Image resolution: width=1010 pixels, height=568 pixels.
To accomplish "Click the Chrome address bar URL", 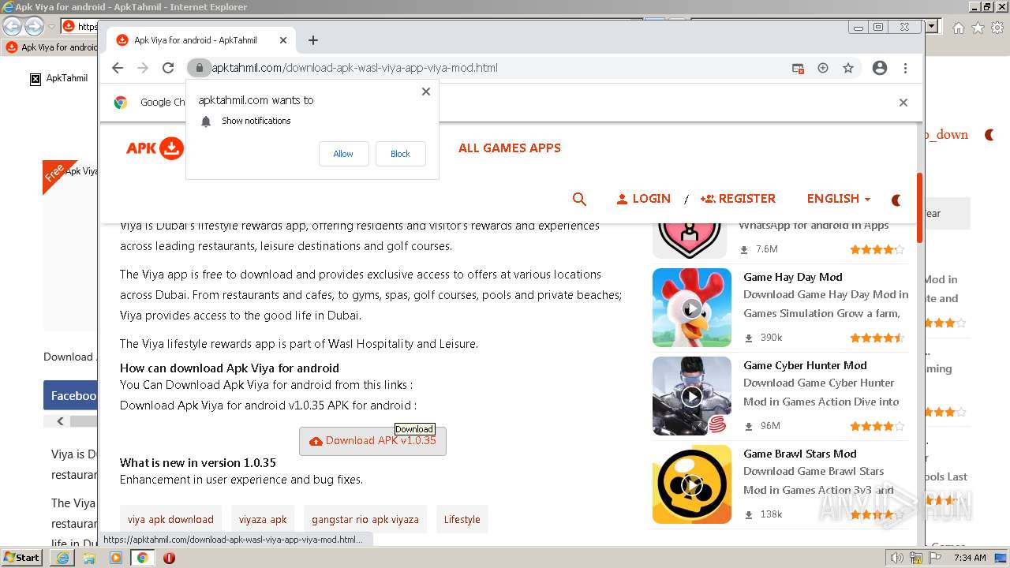I will 355,68.
